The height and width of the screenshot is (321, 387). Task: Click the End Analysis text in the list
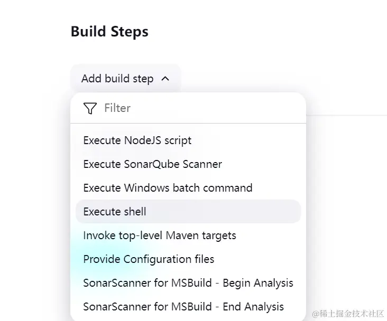pos(253,307)
